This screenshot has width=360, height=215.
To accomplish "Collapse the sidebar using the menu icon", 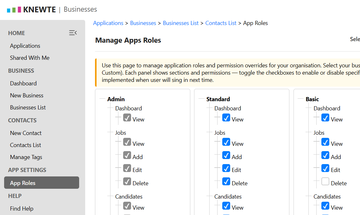I will tap(73, 33).
